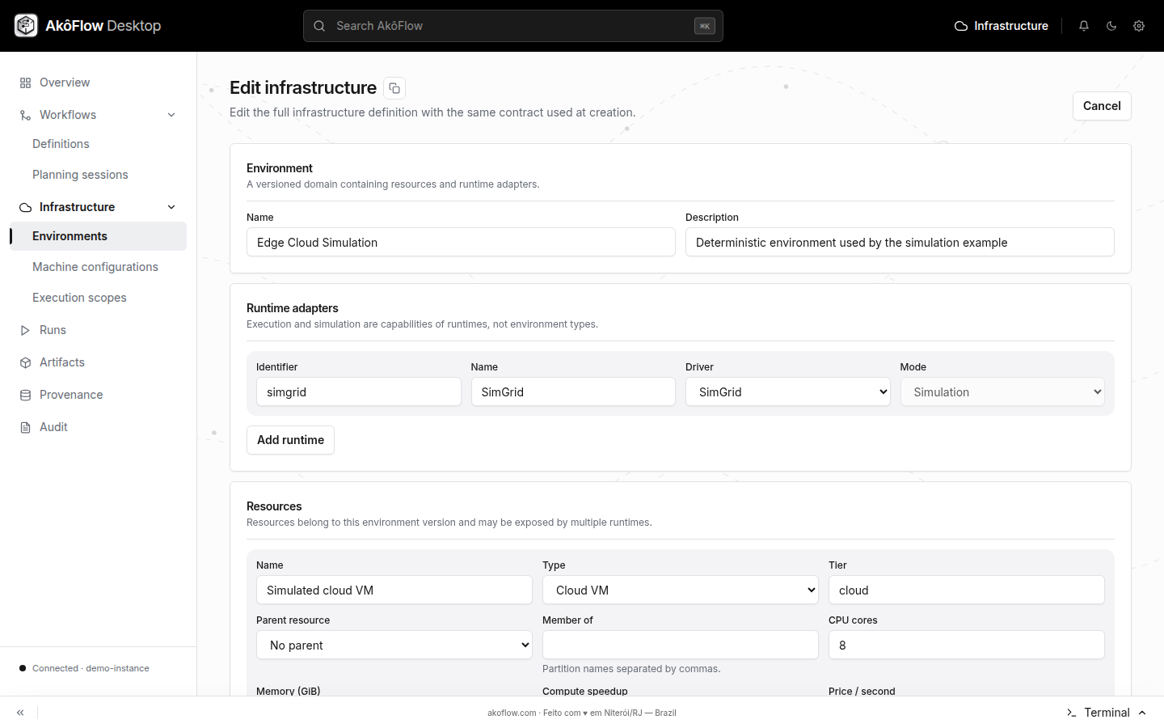1164x728 pixels.
Task: Click the Runs play icon
Action: tap(25, 330)
